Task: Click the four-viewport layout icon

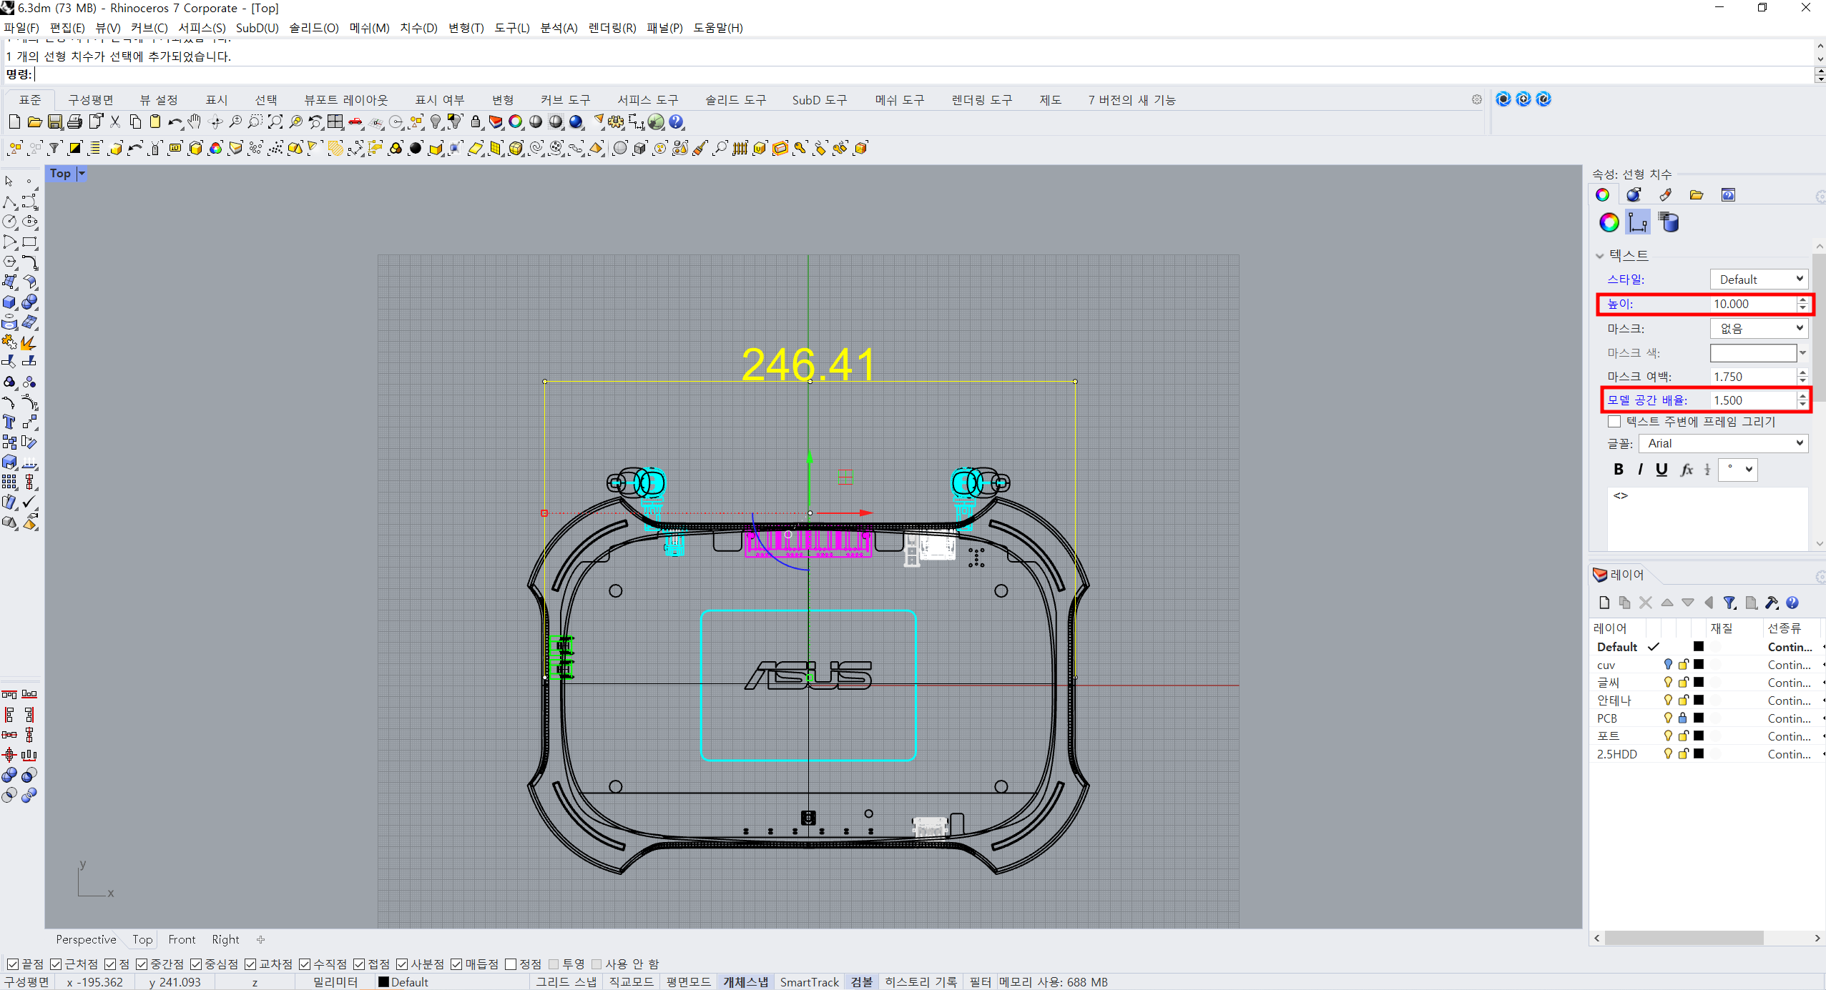Action: coord(335,122)
